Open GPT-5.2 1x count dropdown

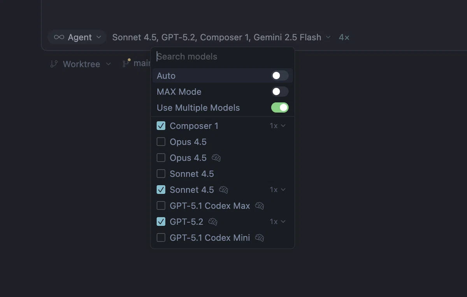278,222
